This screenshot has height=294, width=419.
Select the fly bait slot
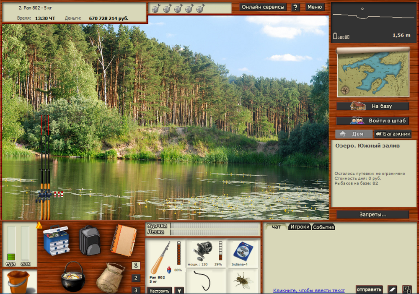coord(243,281)
